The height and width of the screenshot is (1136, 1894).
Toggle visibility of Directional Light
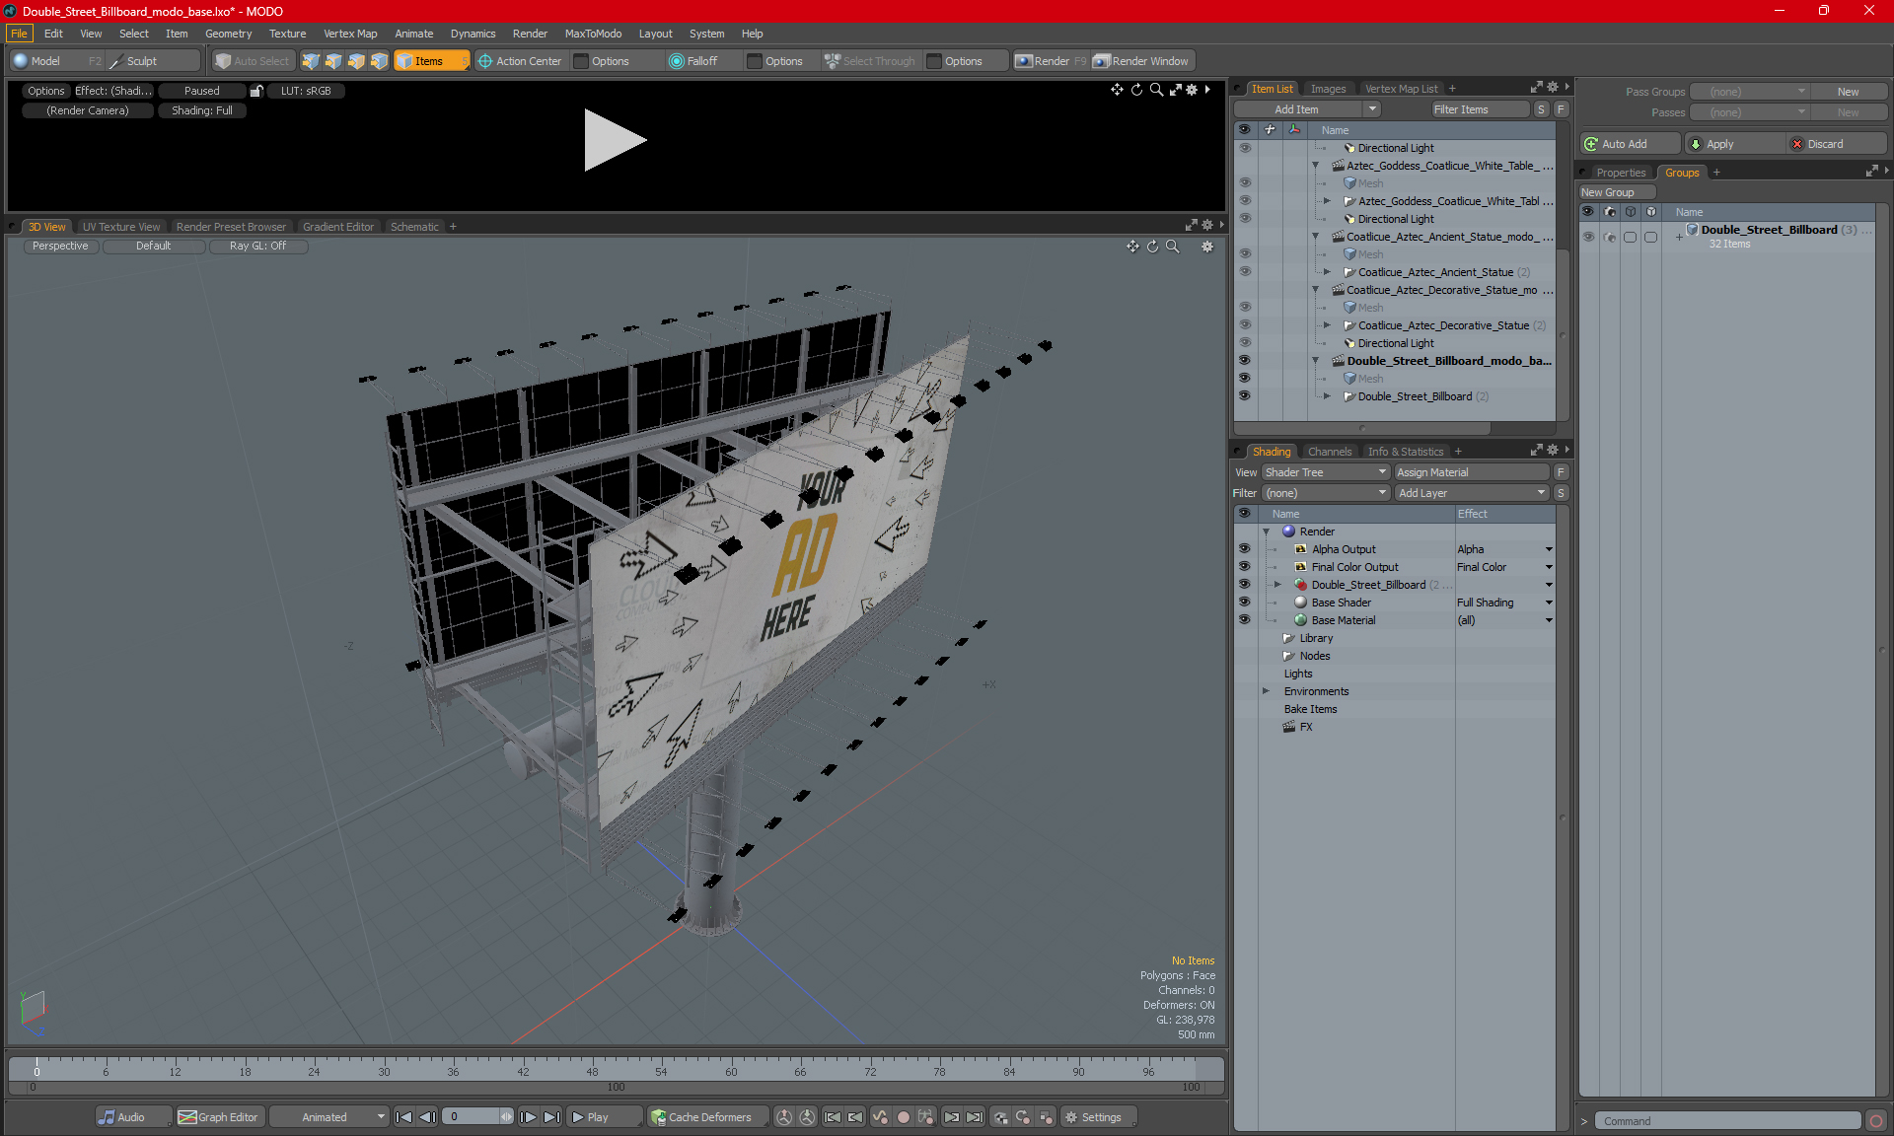click(x=1245, y=147)
